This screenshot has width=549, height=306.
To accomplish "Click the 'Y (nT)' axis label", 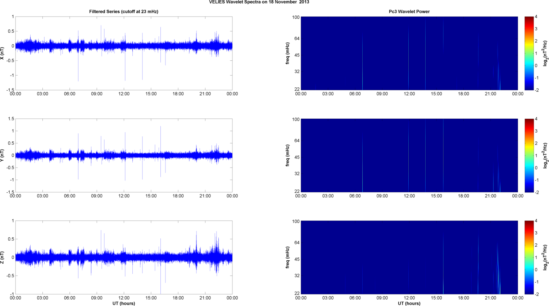I will (2, 155).
